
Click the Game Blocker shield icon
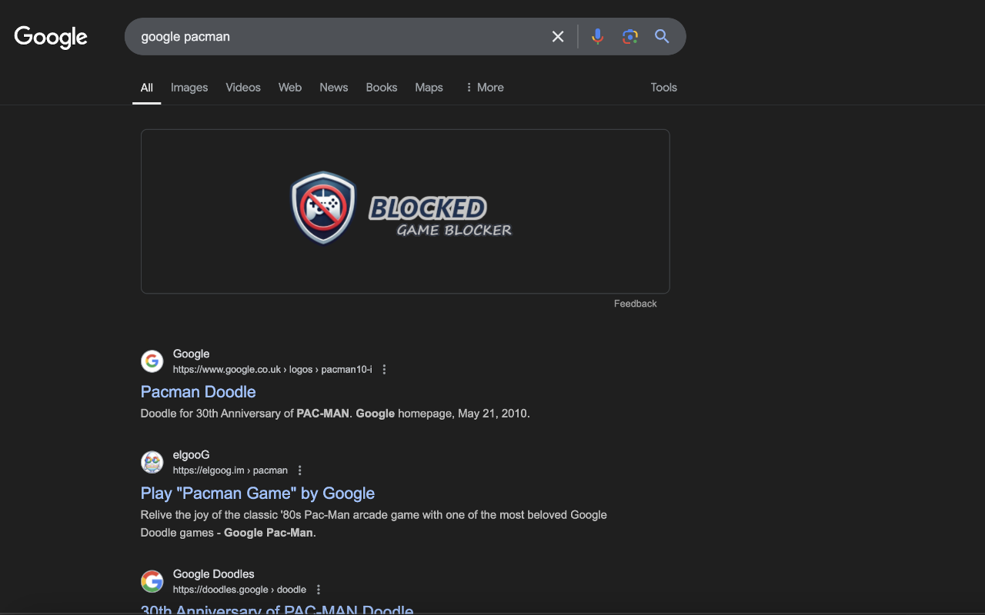[x=324, y=208]
